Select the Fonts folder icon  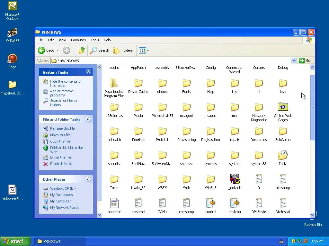pos(187,83)
